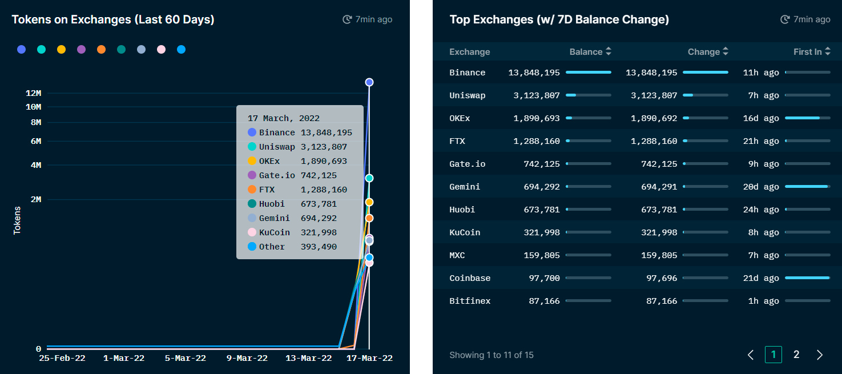This screenshot has width=842, height=374.
Task: Sort table by Change column
Action: (x=708, y=52)
